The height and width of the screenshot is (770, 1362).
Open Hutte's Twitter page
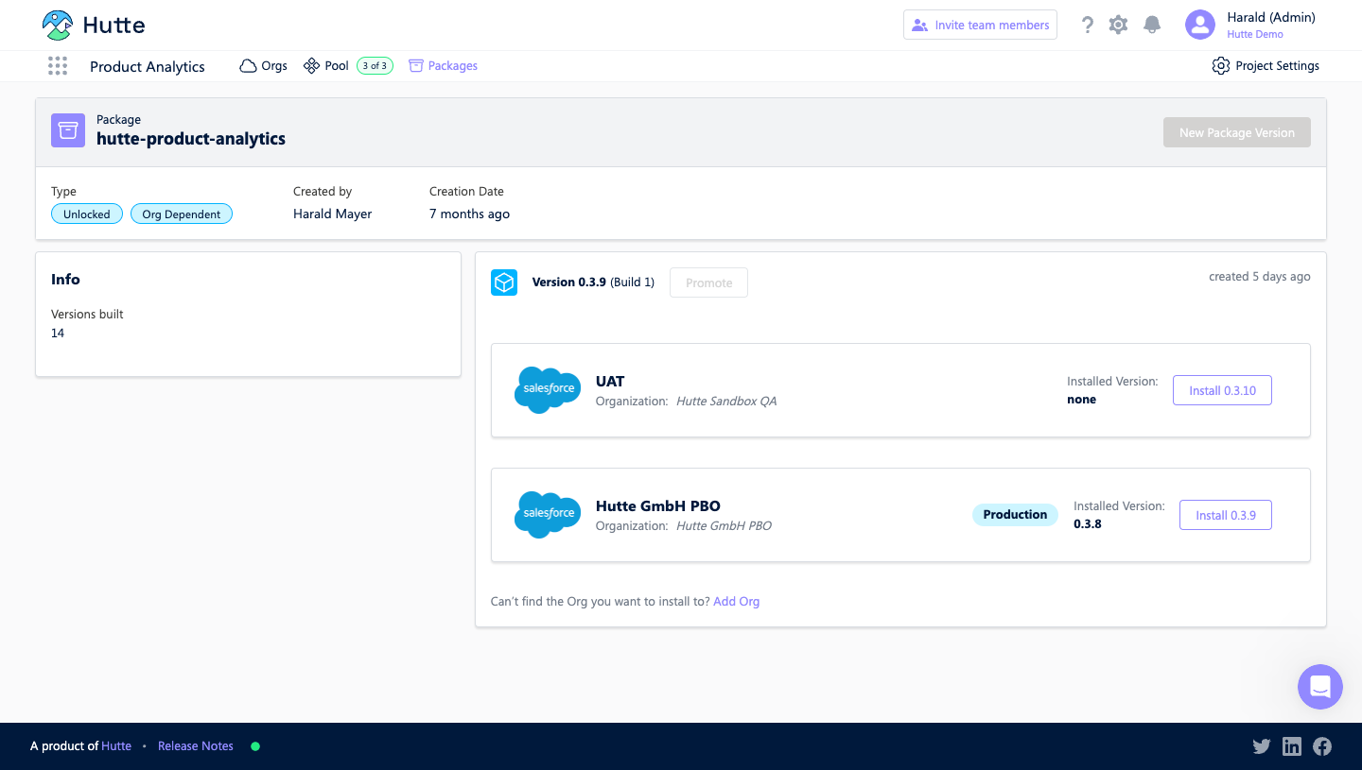(x=1261, y=746)
